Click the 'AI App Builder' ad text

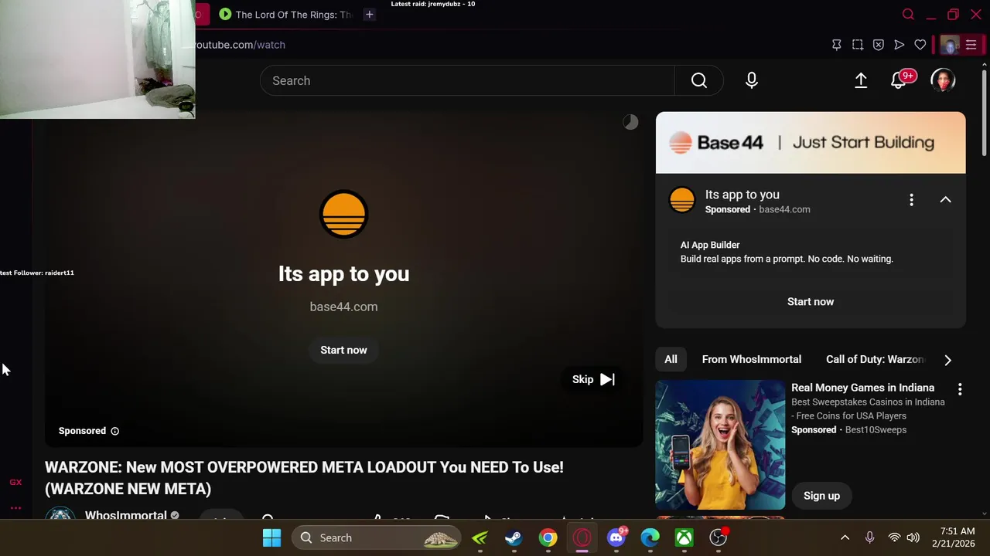710,245
